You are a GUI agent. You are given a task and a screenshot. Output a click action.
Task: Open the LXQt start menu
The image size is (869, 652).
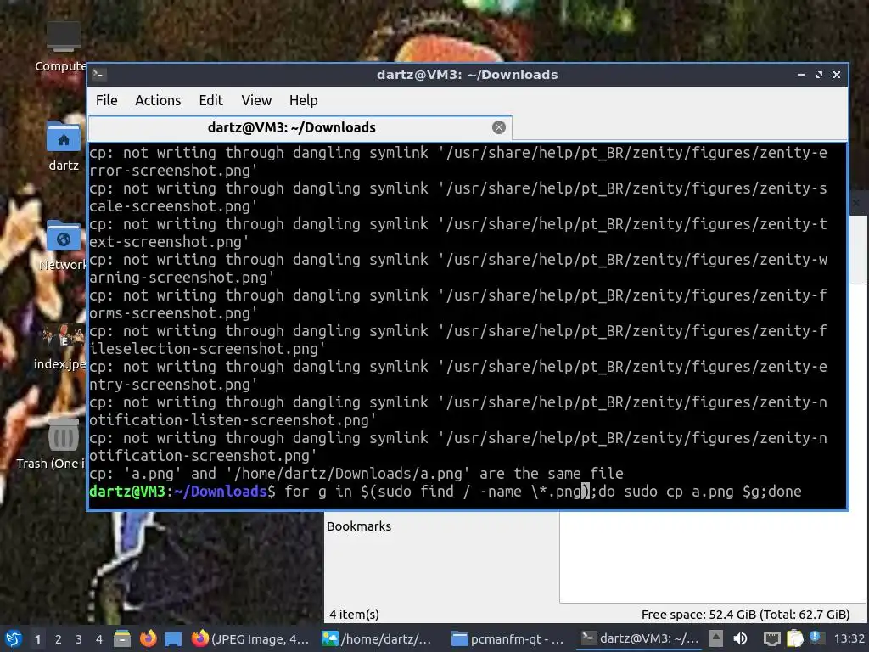14,638
